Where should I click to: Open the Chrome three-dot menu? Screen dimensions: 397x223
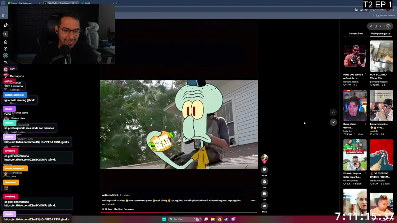point(394,10)
